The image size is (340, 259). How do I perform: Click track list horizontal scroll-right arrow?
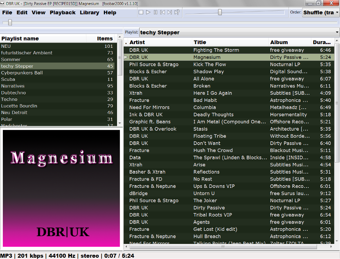pos(331,246)
